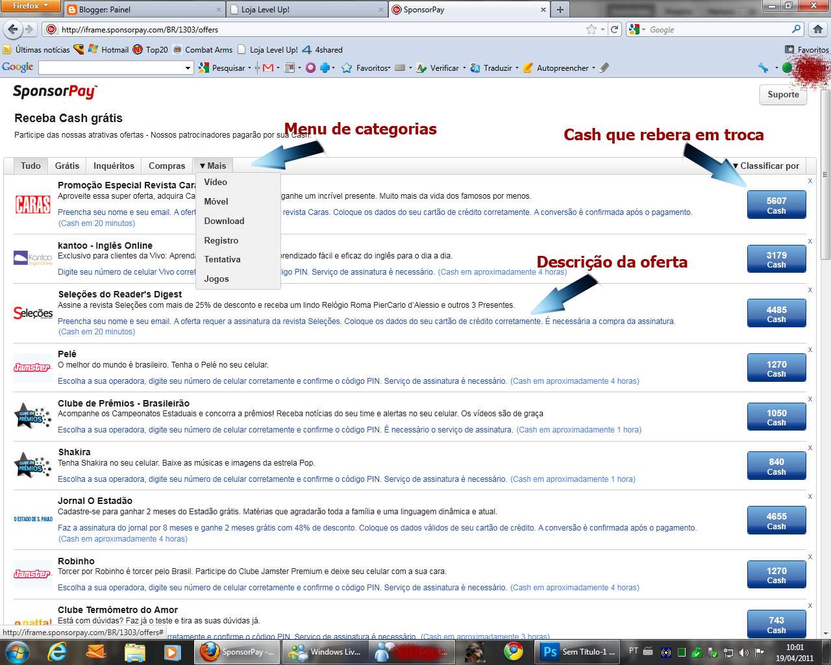Open Windows Media Player taskbar icon

click(172, 651)
